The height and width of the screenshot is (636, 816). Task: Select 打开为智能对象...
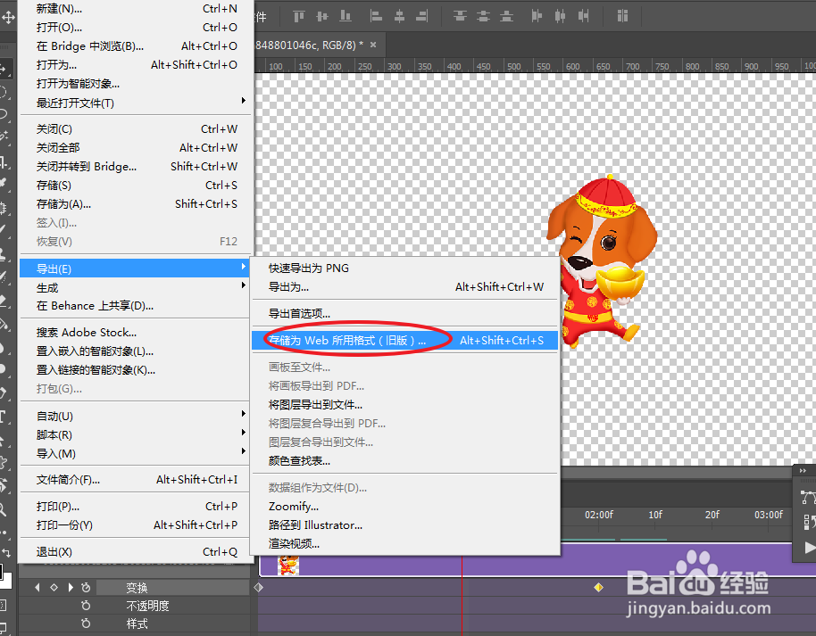pyautogui.click(x=136, y=83)
